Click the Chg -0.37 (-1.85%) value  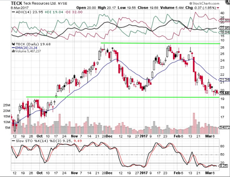tap(201, 8)
